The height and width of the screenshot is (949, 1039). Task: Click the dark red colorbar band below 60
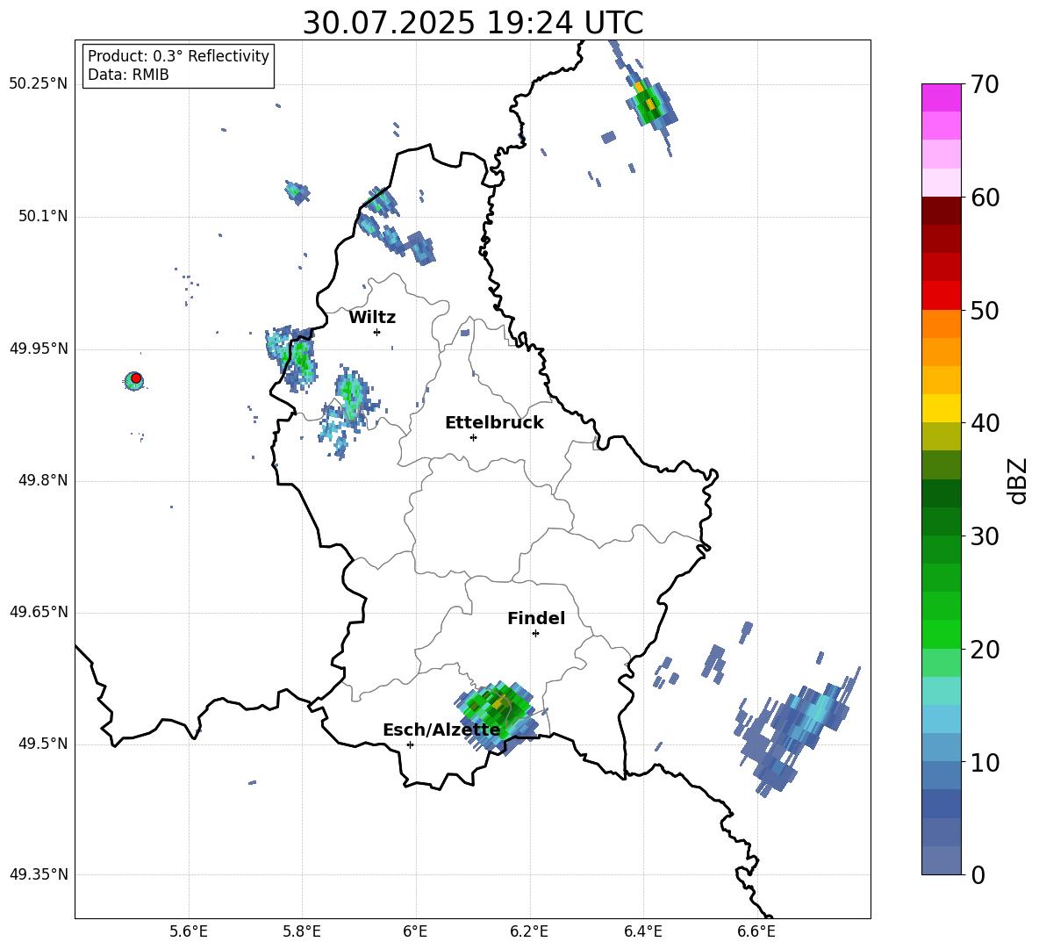click(941, 211)
